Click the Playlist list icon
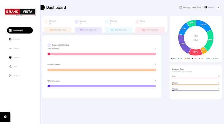224x124 pixels. (x=10, y=48)
